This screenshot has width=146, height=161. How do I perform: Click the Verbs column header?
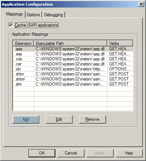click(120, 43)
